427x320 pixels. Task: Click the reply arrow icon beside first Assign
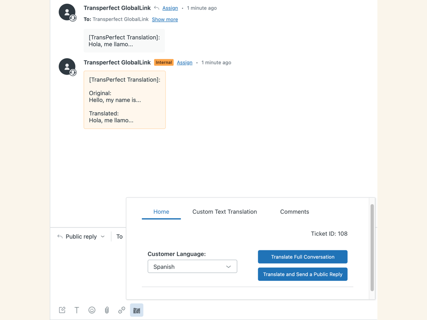pyautogui.click(x=157, y=8)
